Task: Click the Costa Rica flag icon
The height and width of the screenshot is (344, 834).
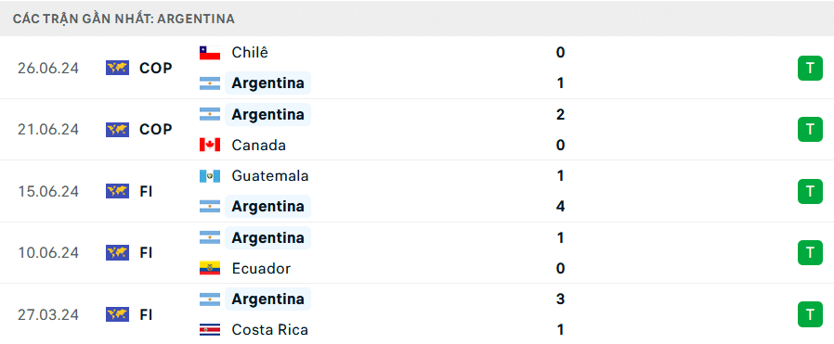Action: click(210, 330)
